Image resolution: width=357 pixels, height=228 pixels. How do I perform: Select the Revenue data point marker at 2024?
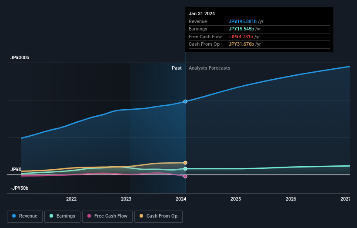tap(185, 101)
